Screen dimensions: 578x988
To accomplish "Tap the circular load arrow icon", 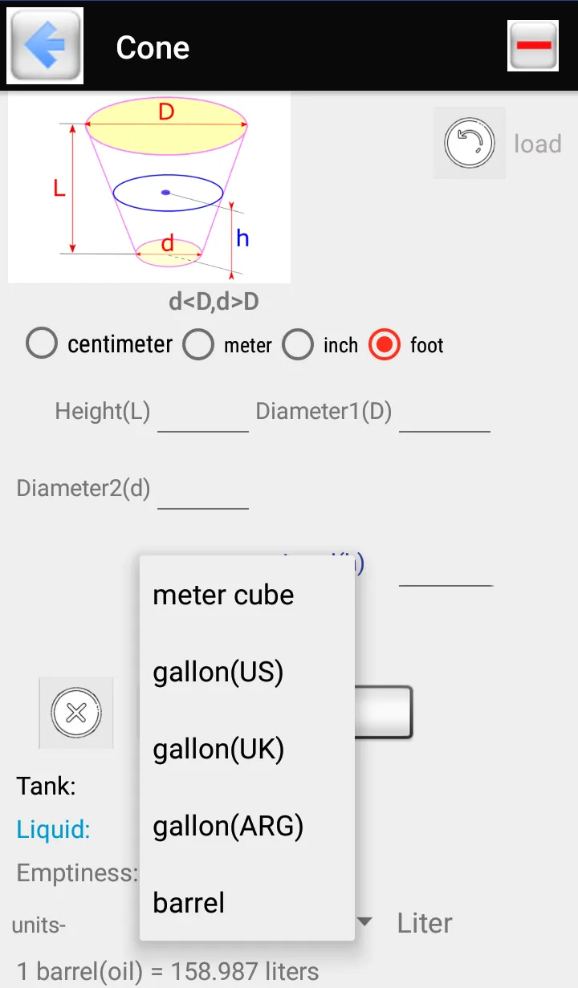I will (470, 144).
